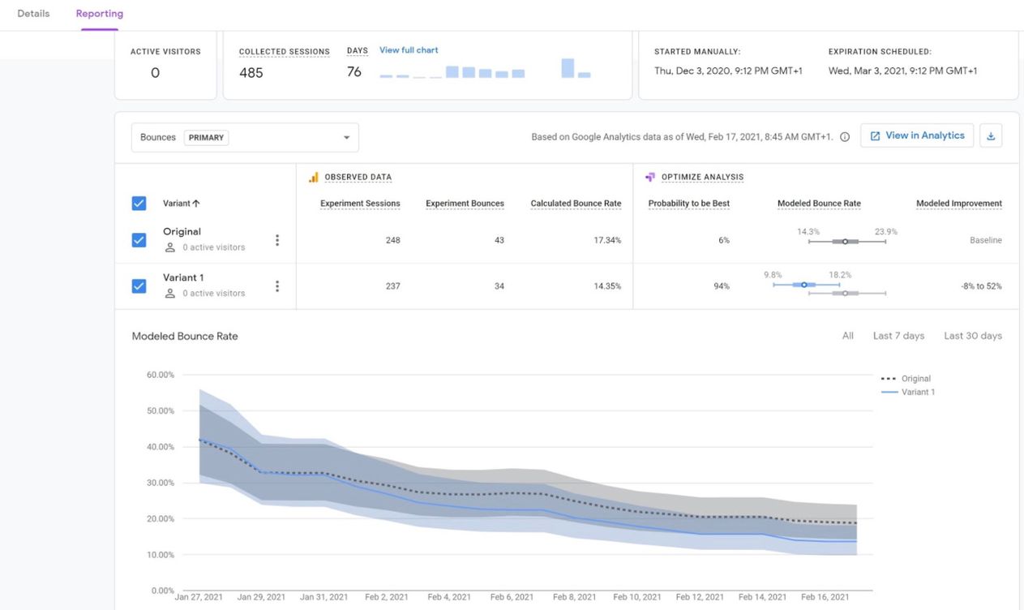Click the active visitors person icon under Original
The image size is (1024, 610).
point(169,247)
